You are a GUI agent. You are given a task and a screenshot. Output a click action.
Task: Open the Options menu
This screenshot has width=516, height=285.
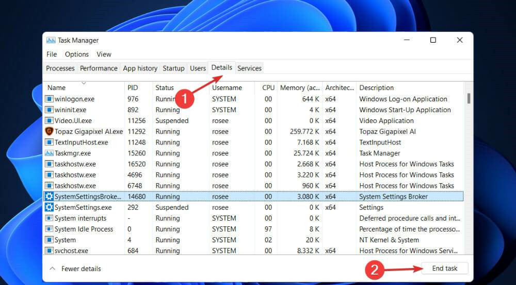coord(77,54)
